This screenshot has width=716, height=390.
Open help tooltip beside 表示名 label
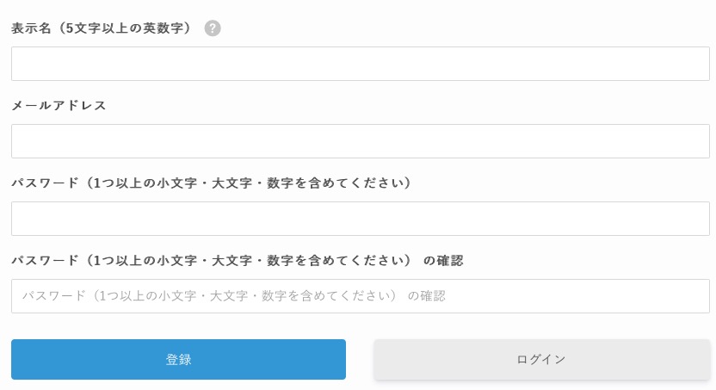click(x=213, y=28)
